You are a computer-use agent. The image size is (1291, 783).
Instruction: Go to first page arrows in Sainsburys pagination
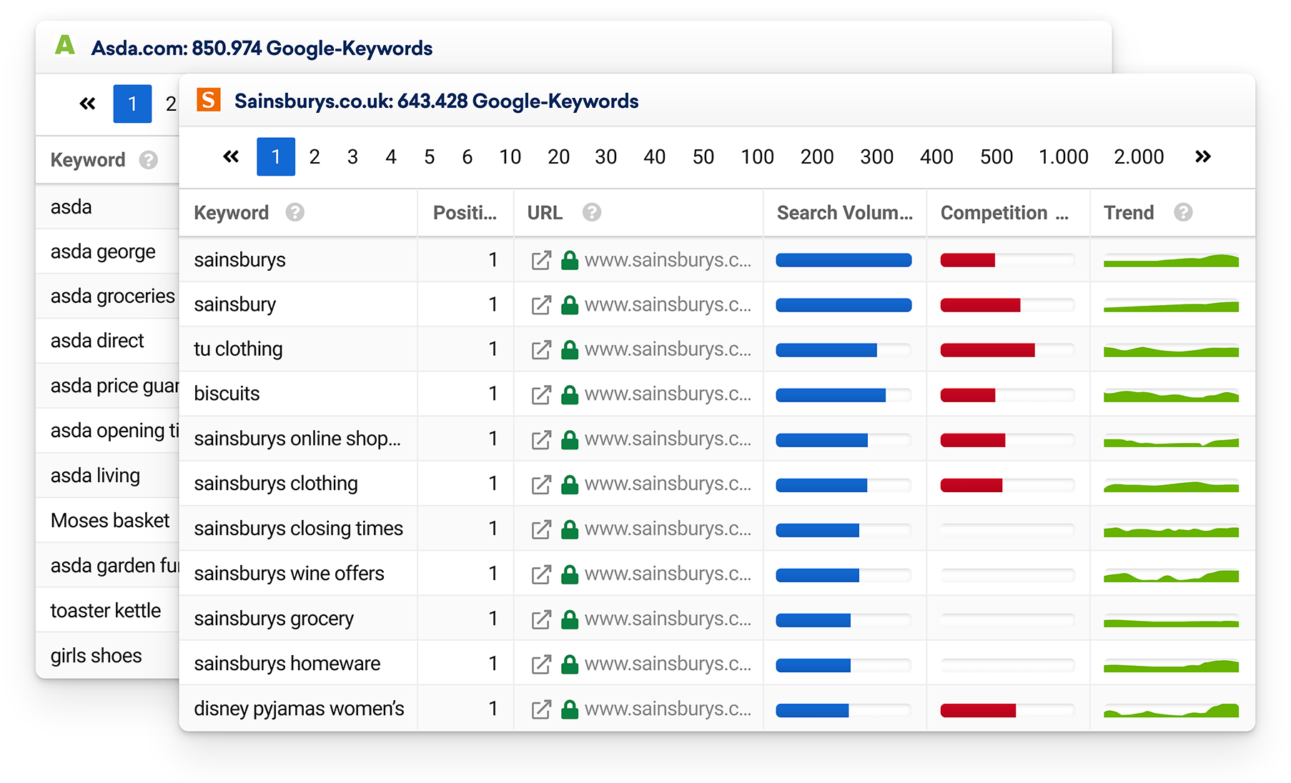[x=231, y=156]
